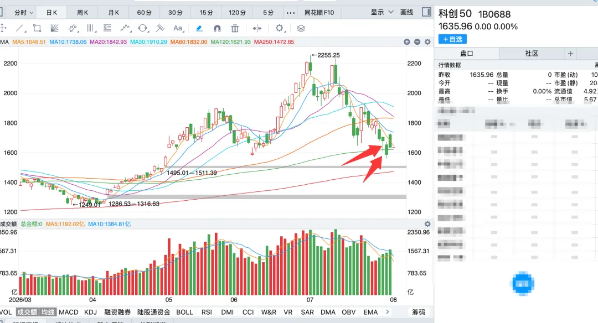Image resolution: width=598 pixels, height=323 pixels.
Task: Click the 1249.01 low price label
Action: (x=89, y=205)
